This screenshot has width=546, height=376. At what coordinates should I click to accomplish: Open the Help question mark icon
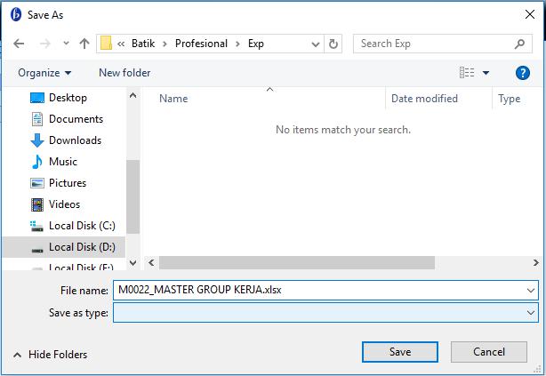(523, 73)
